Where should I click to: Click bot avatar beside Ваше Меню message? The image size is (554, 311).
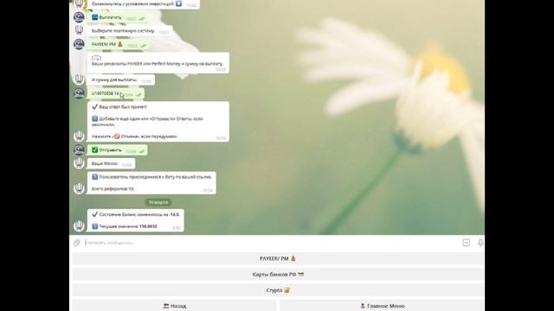79,163
